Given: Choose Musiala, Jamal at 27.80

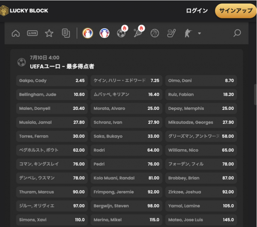Looking at the screenshot, I should pos(52,122).
